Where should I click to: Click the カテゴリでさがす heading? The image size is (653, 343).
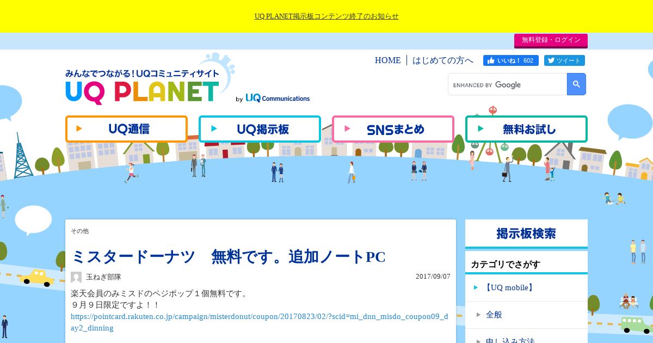click(x=506, y=265)
